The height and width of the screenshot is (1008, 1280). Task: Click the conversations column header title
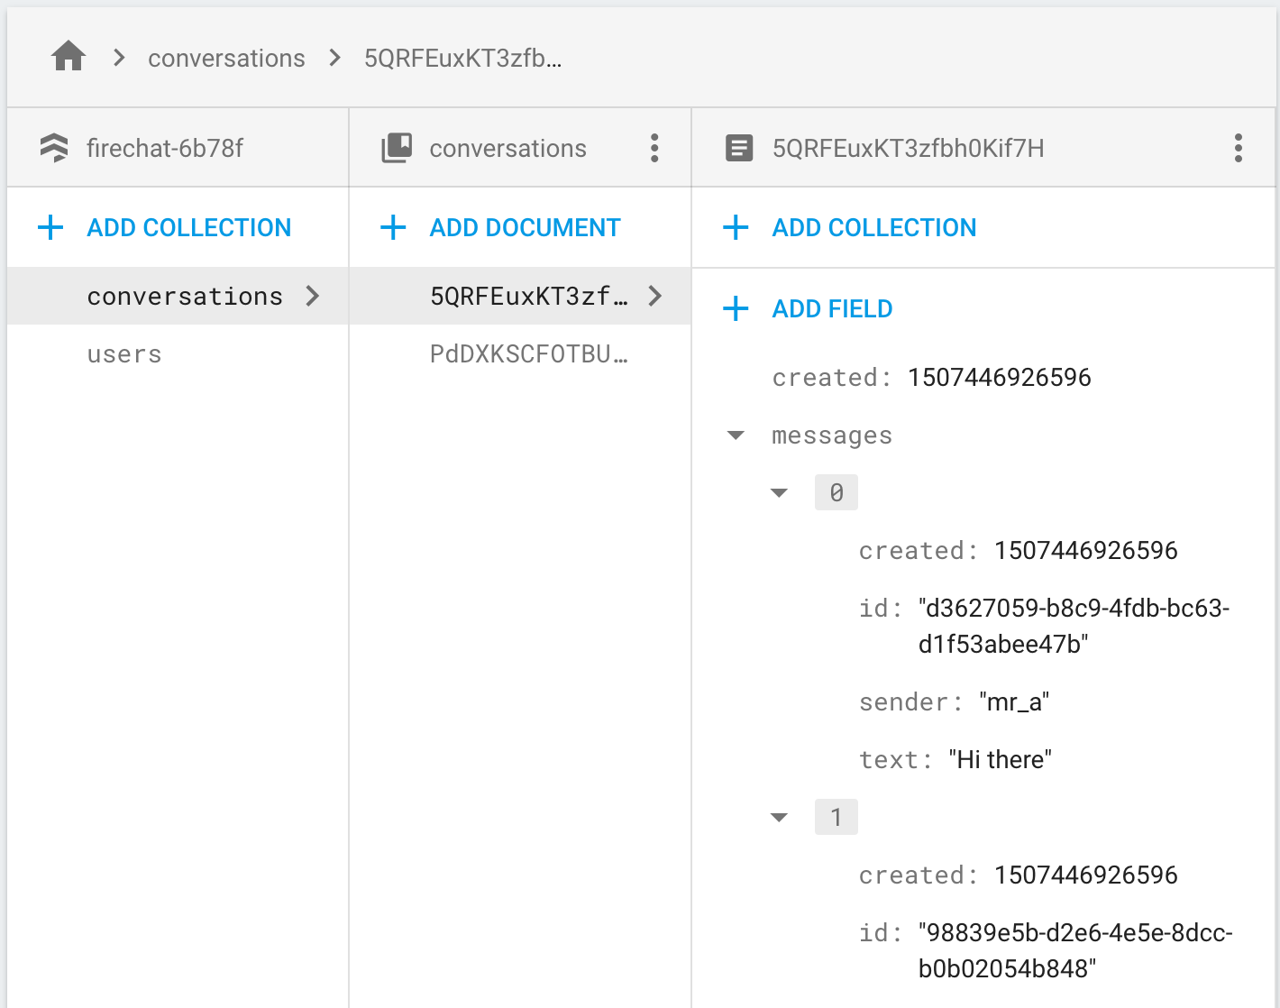pos(507,148)
